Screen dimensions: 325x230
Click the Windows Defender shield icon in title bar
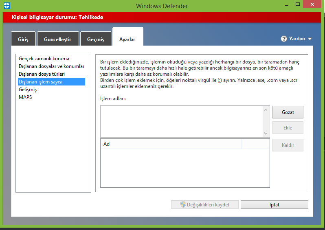click(x=7, y=6)
